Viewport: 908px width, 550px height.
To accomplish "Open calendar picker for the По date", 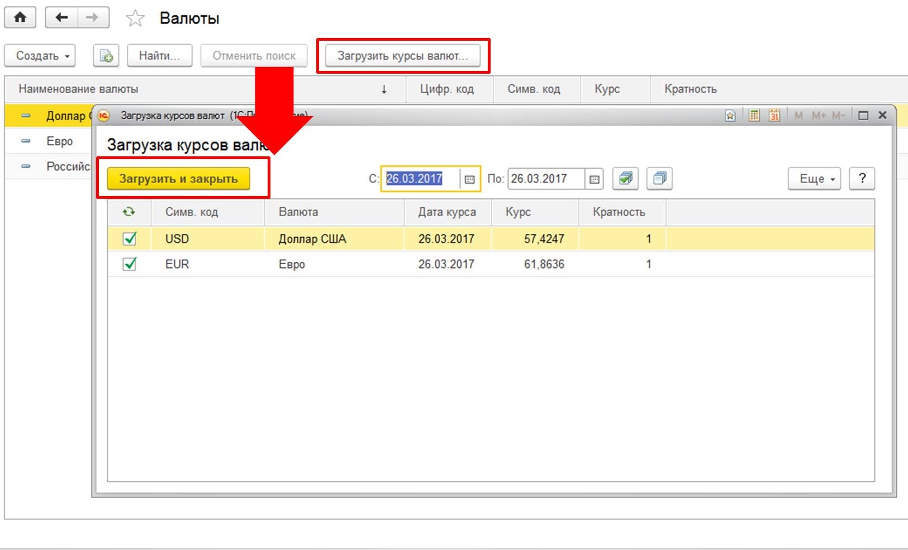I will point(594,179).
